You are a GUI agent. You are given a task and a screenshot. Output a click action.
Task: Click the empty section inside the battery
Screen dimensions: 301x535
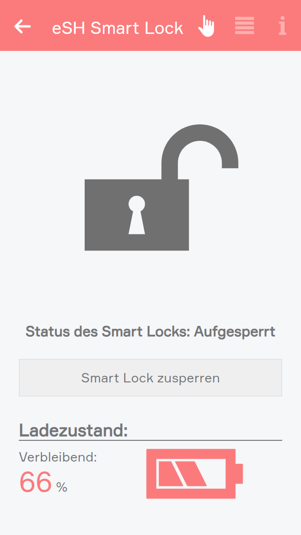click(x=215, y=474)
